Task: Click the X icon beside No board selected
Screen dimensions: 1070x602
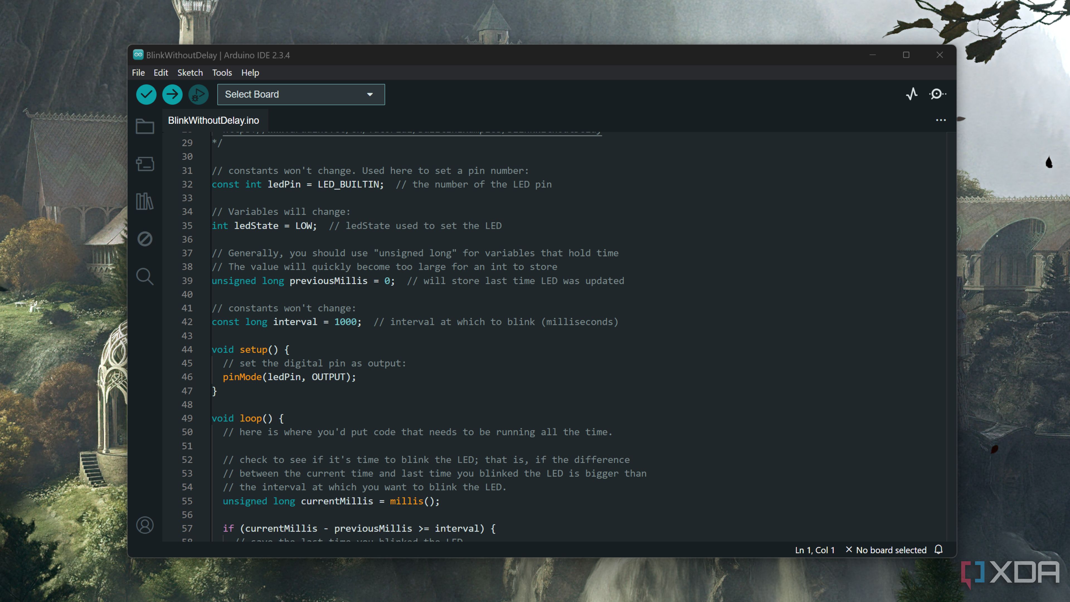Action: (x=848, y=550)
